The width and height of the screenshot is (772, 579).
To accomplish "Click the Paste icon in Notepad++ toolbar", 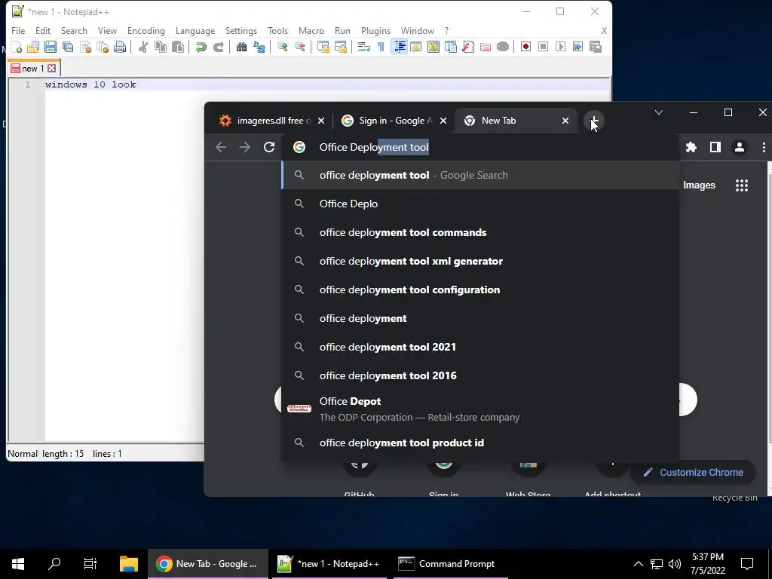I will (178, 47).
